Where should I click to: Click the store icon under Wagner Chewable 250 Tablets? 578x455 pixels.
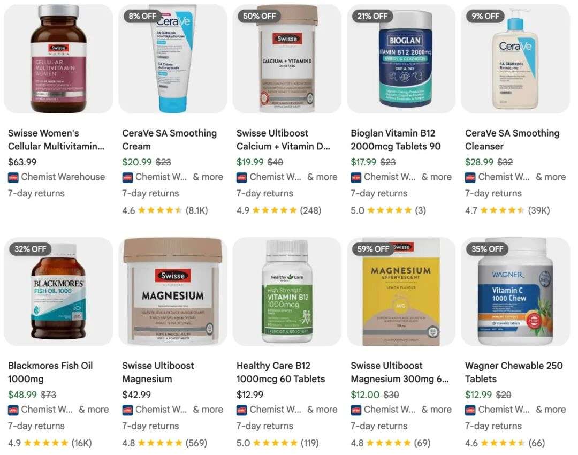tap(470, 411)
